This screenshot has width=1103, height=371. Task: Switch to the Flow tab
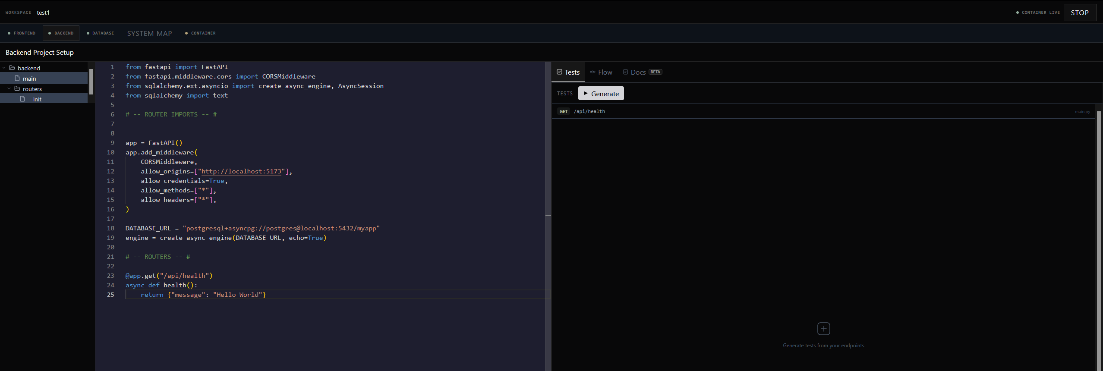601,72
